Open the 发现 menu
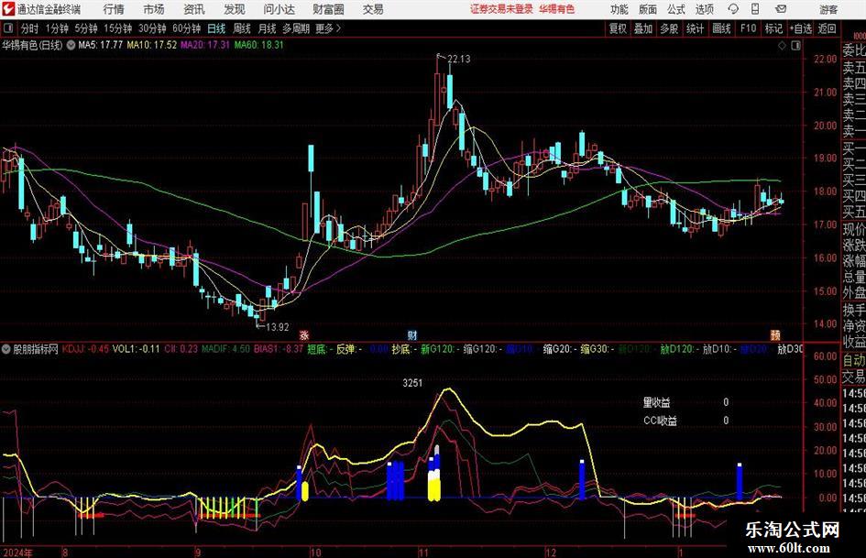This screenshot has width=866, height=558. pyautogui.click(x=235, y=9)
